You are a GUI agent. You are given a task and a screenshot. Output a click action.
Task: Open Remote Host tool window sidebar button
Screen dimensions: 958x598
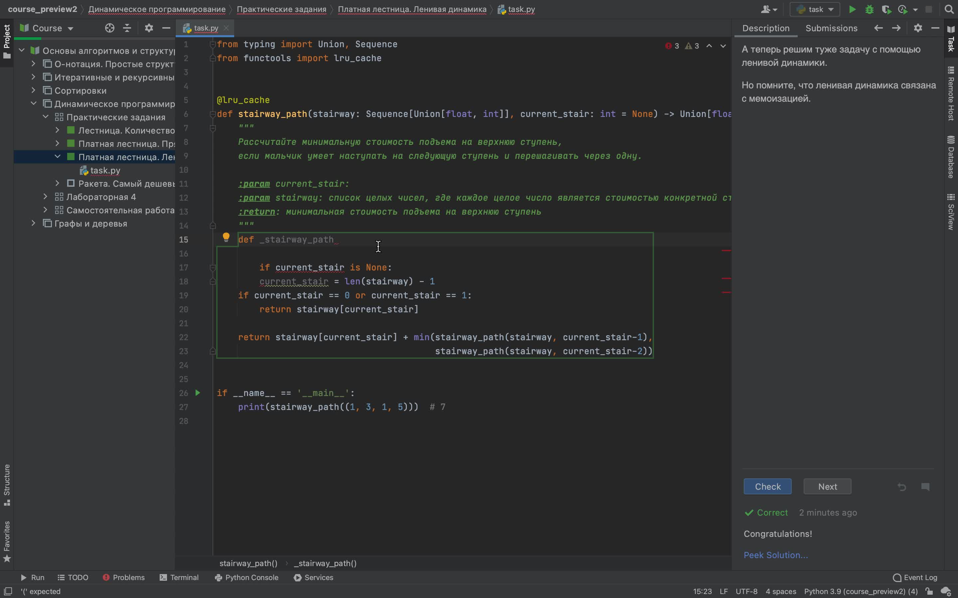coord(951,94)
